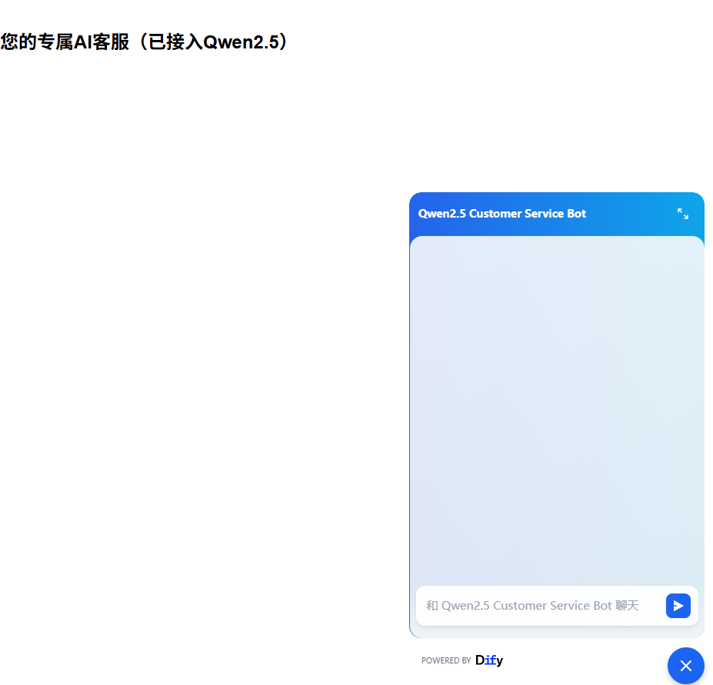Send the chat message
Image resolution: width=713 pixels, height=685 pixels.
(678, 606)
